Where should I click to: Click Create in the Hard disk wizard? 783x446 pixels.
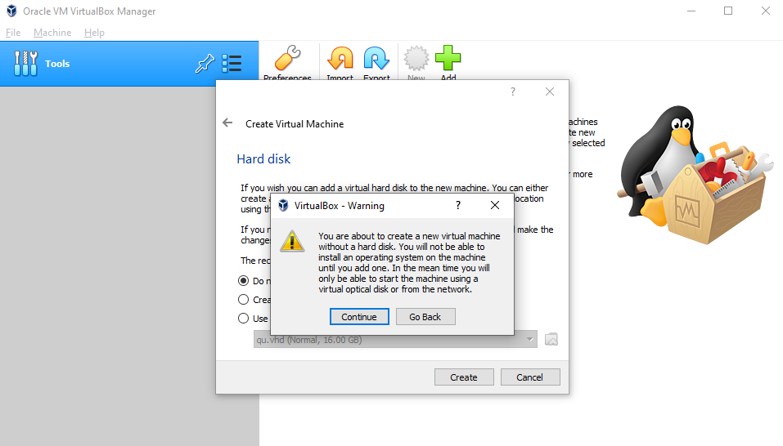click(x=464, y=377)
